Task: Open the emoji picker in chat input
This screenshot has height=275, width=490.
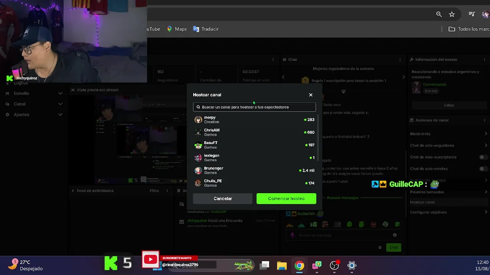Action: (x=395, y=235)
